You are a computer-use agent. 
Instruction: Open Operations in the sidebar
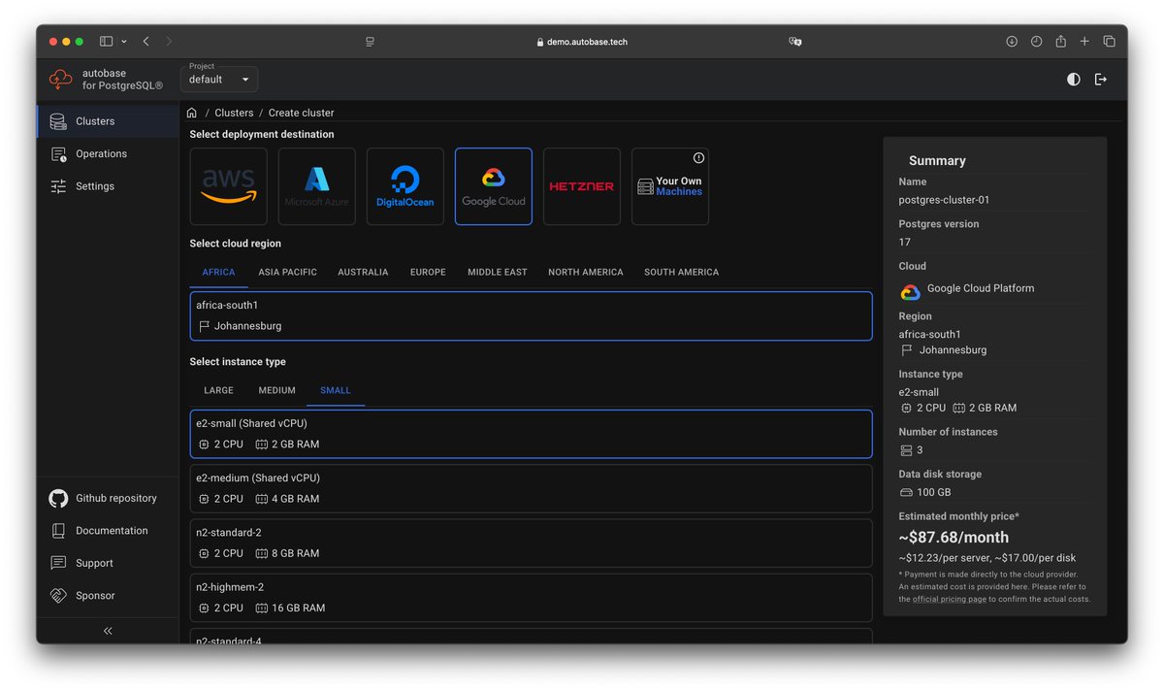(108, 153)
